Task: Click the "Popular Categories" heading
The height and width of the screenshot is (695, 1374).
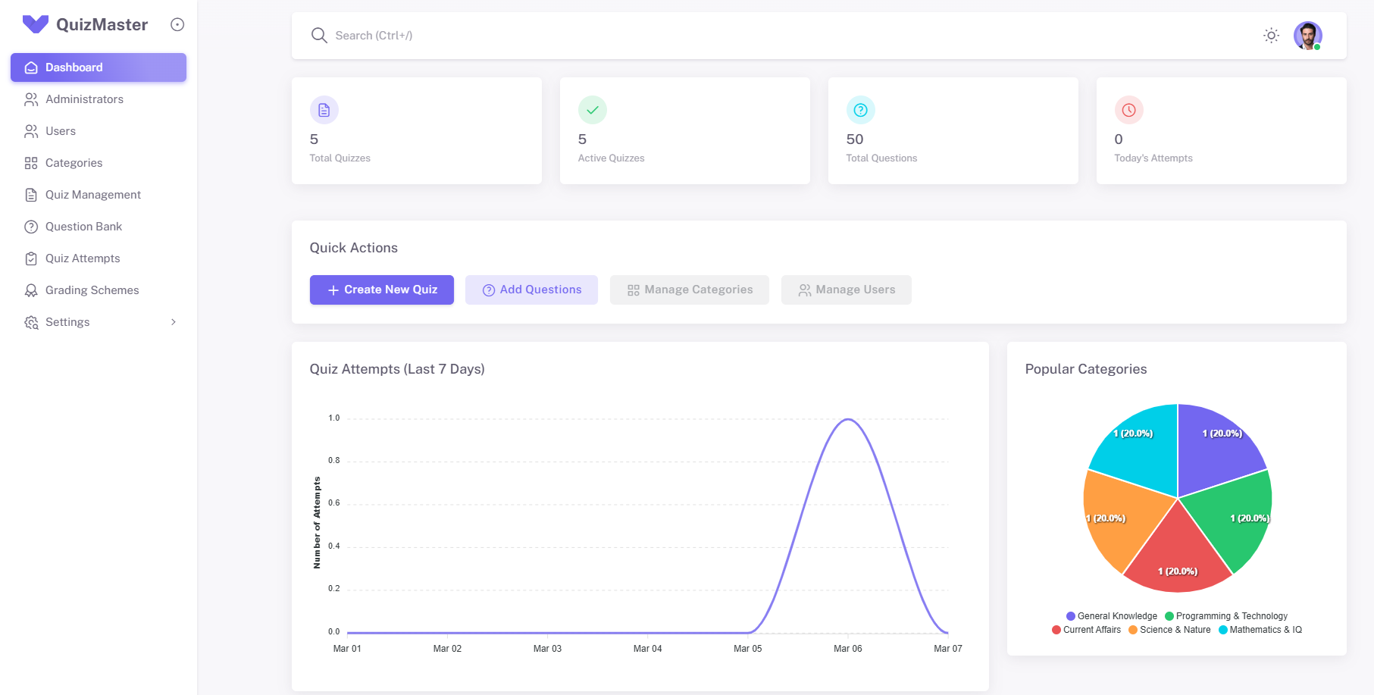Action: point(1086,369)
